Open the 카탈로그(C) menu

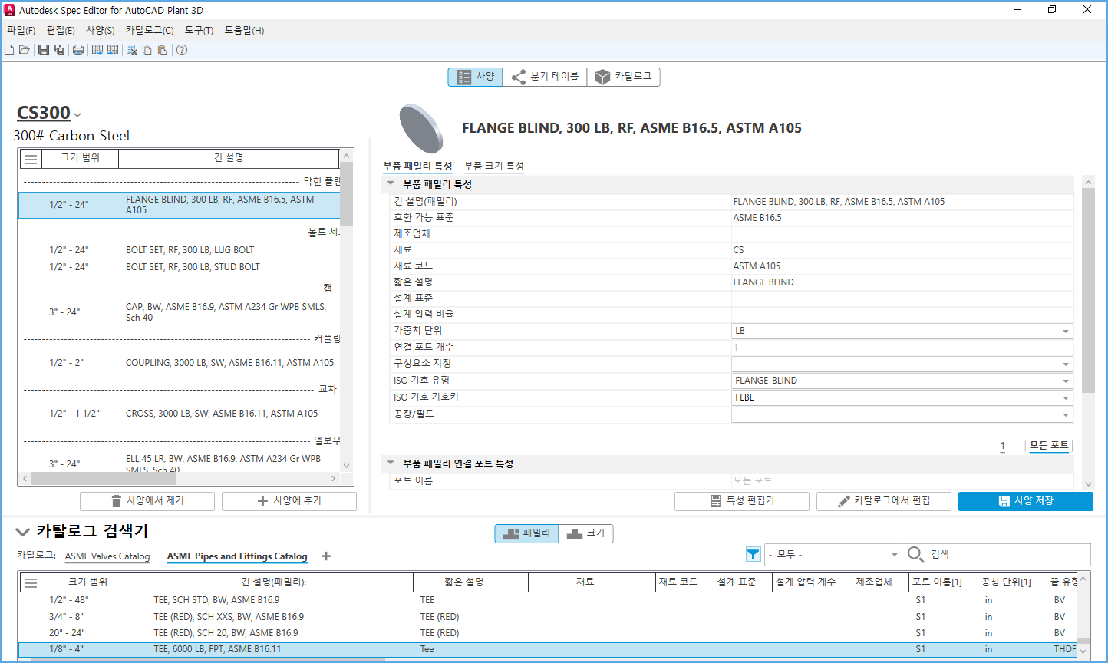tap(150, 31)
